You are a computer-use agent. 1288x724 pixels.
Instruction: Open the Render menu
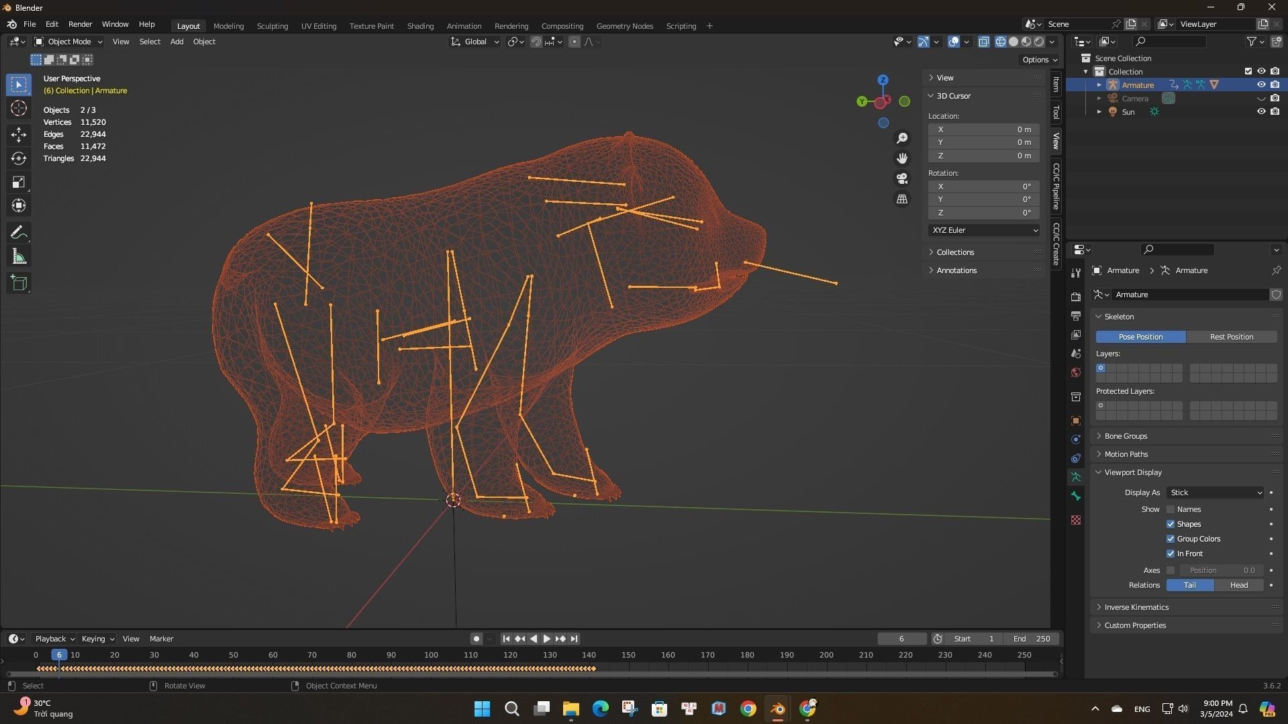coord(80,24)
